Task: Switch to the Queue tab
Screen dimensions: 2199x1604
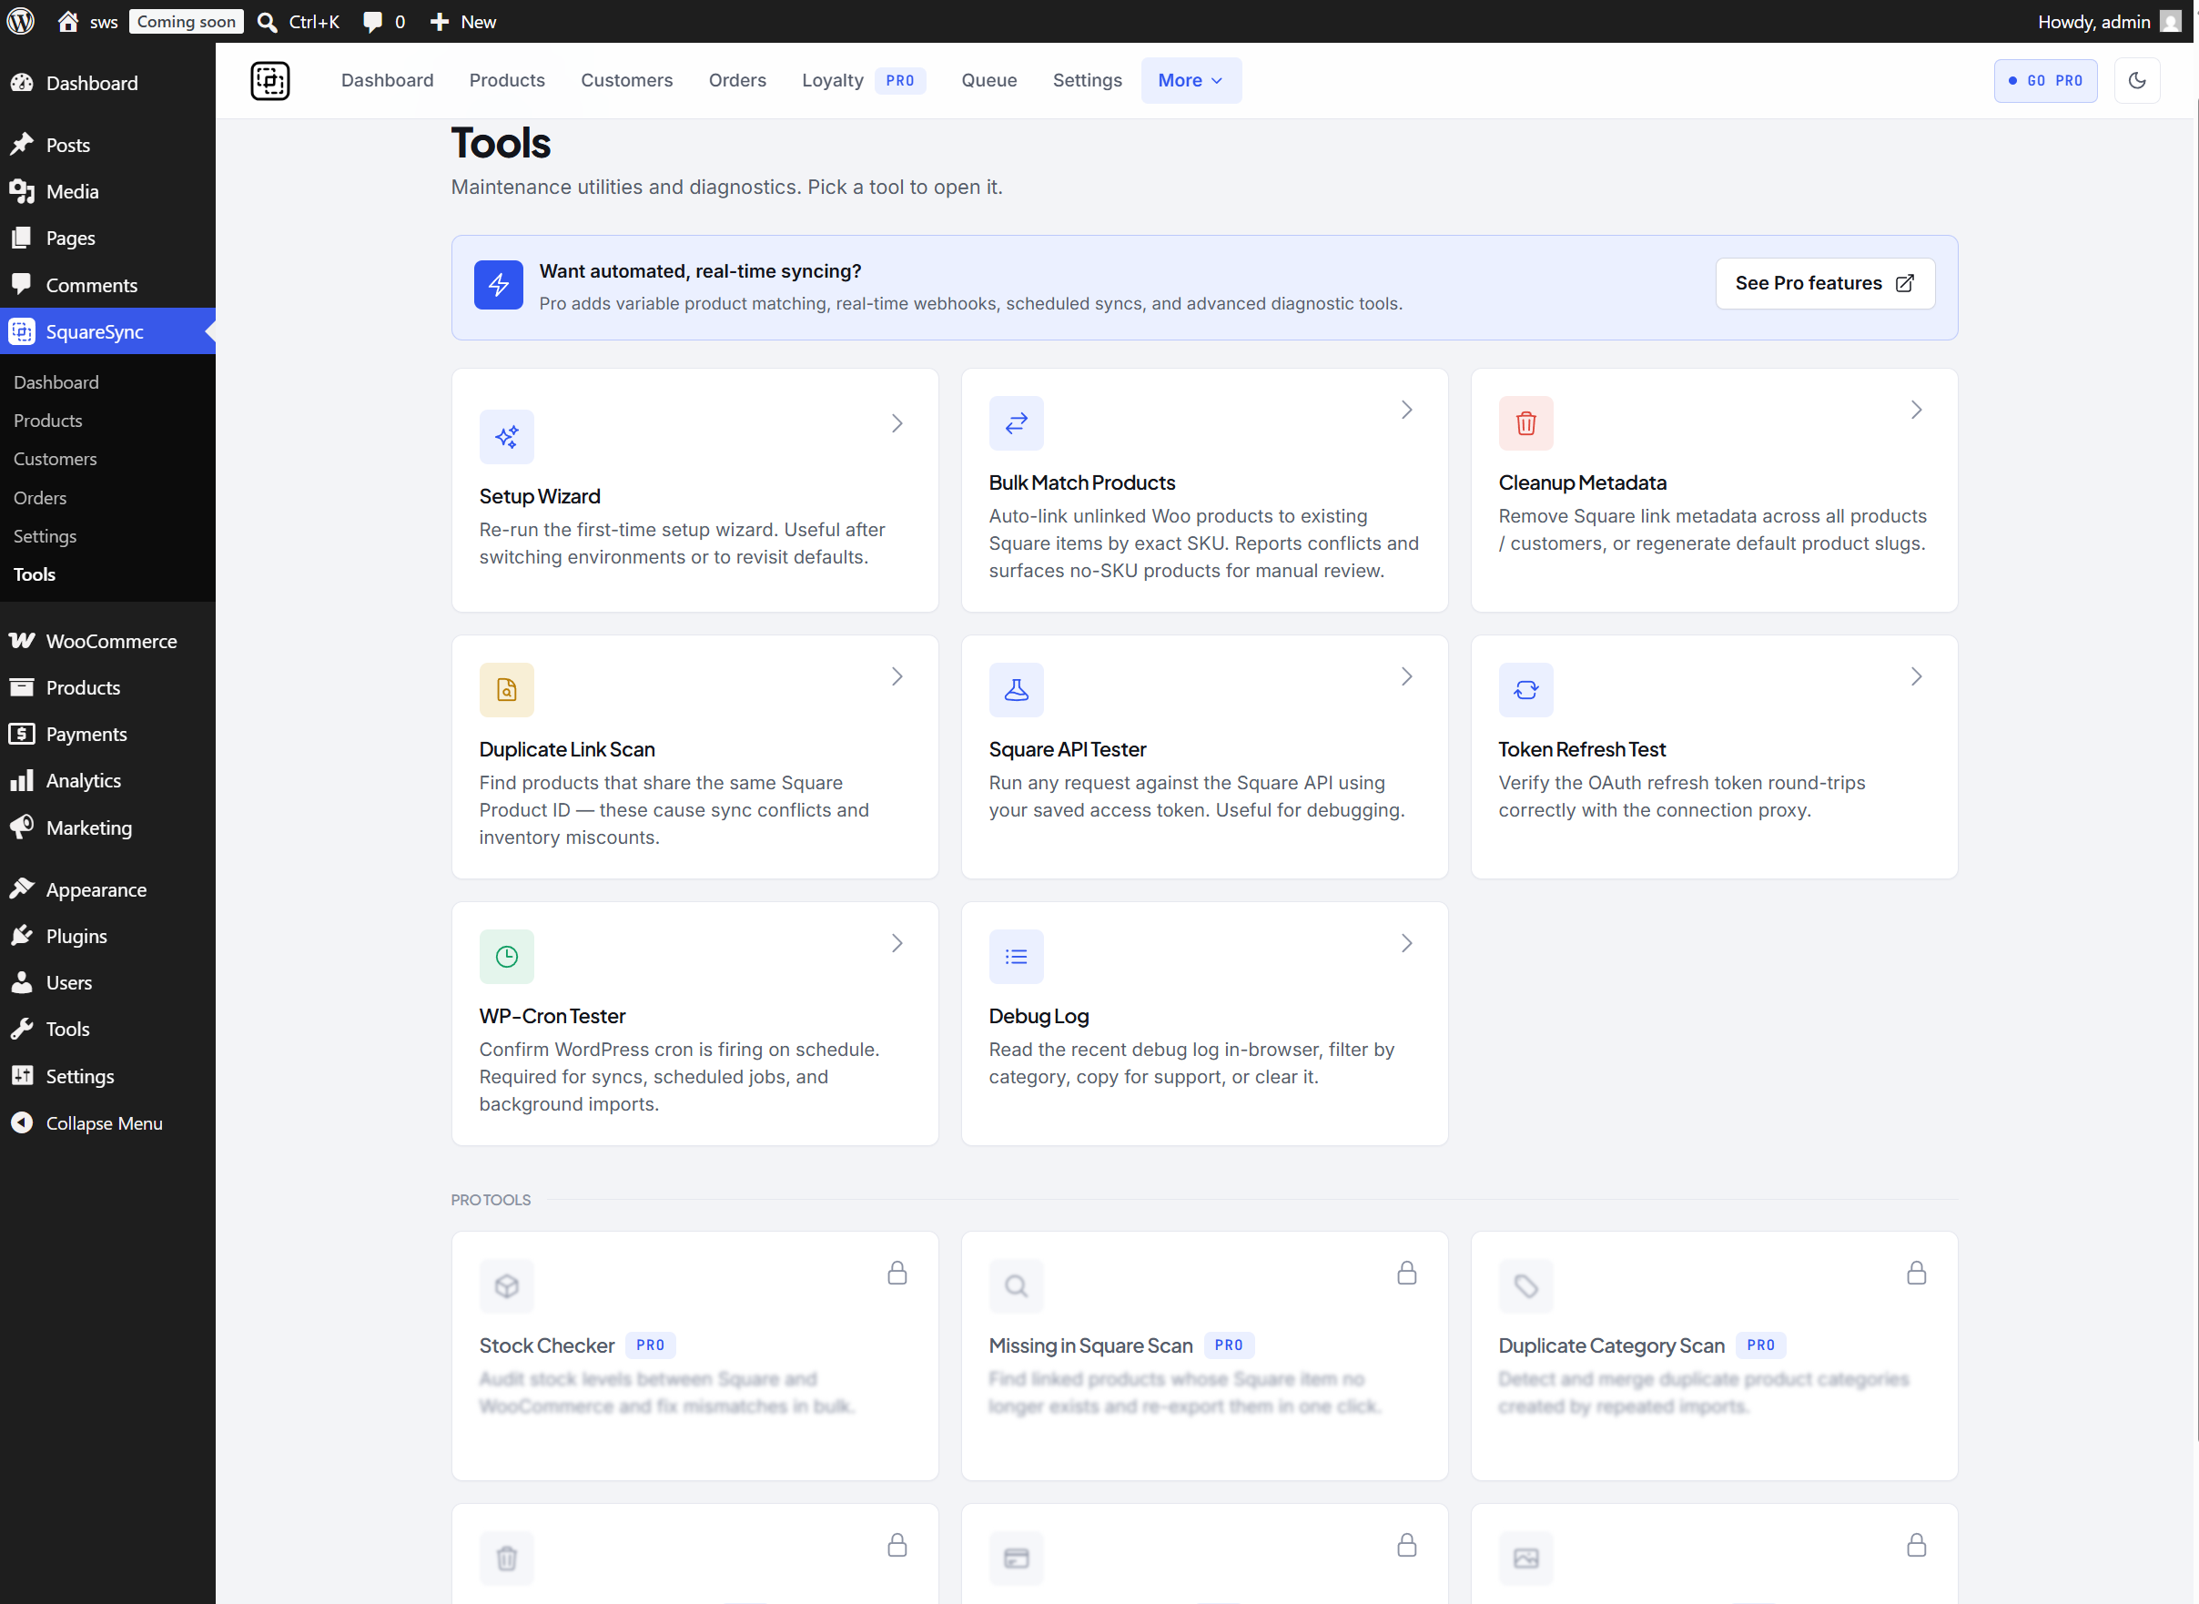Action: [988, 81]
